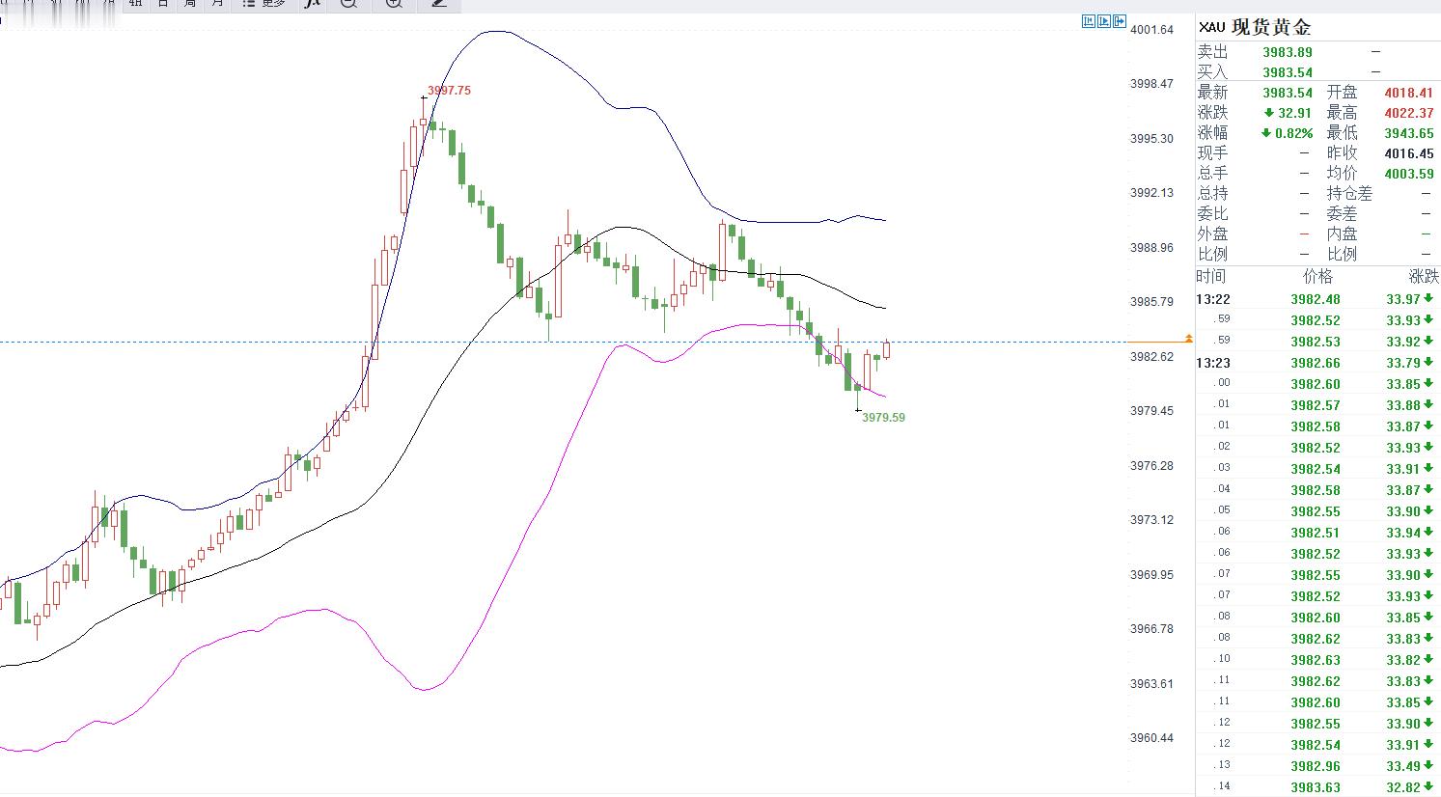
Task: Click the 开盘 value 4018.41
Action: 1409,93
